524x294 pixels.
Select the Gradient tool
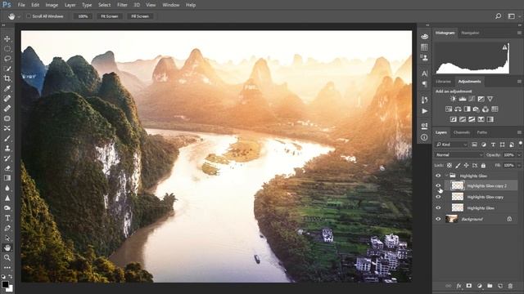coord(7,178)
